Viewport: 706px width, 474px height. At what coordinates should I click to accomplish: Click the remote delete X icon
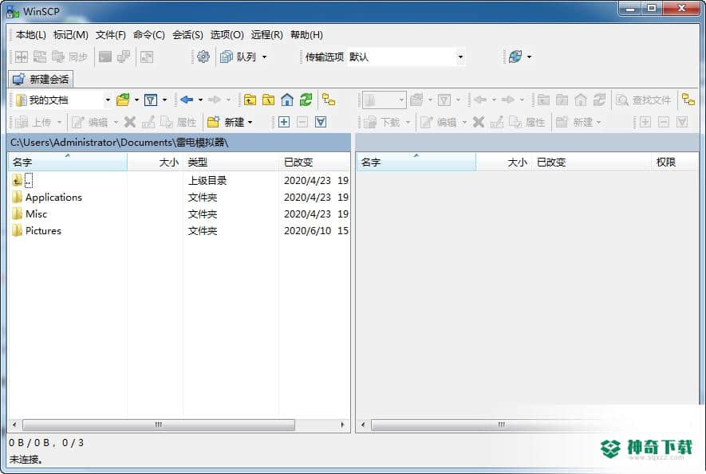click(478, 122)
